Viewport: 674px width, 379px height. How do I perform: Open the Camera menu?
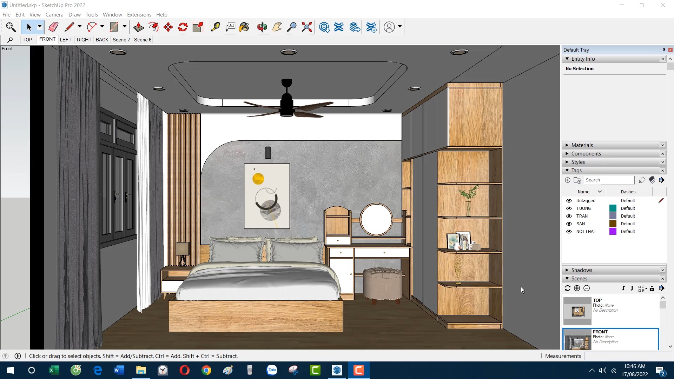click(54, 14)
